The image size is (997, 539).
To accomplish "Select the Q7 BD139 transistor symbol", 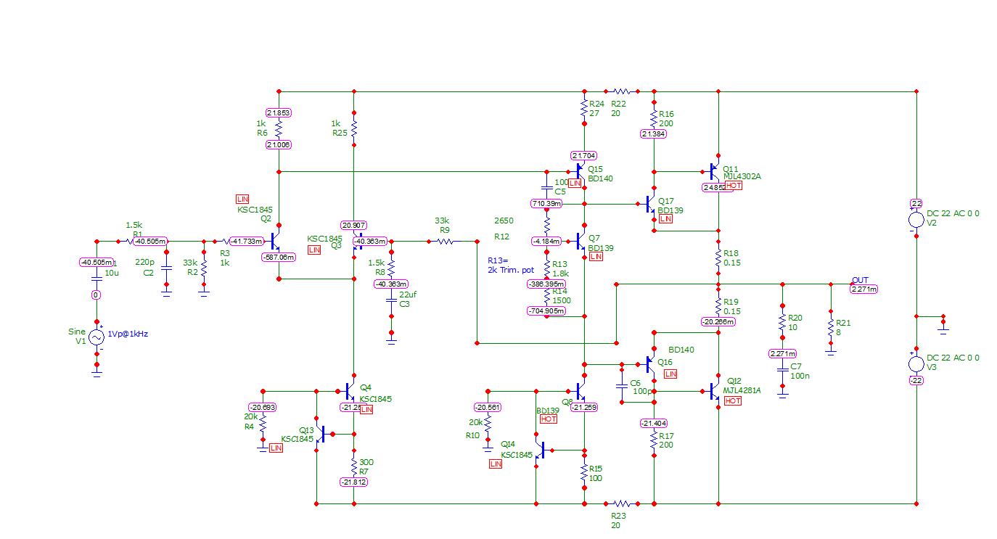I will tap(580, 241).
